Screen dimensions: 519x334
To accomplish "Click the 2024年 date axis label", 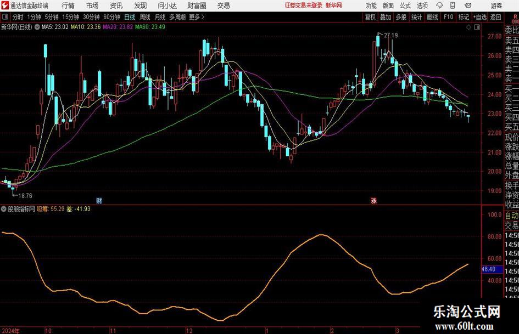I will (10, 331).
